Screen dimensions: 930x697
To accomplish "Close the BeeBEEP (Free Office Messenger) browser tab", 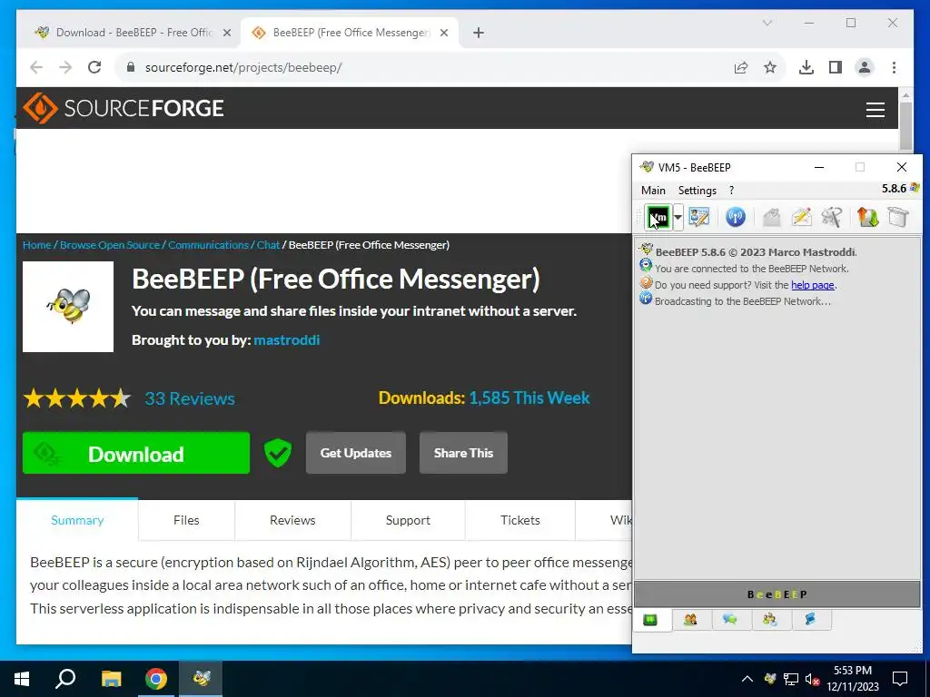I will (x=443, y=33).
